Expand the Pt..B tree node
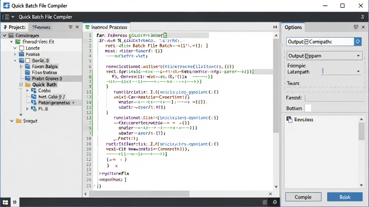The width and height of the screenshot is (369, 207). point(27,109)
